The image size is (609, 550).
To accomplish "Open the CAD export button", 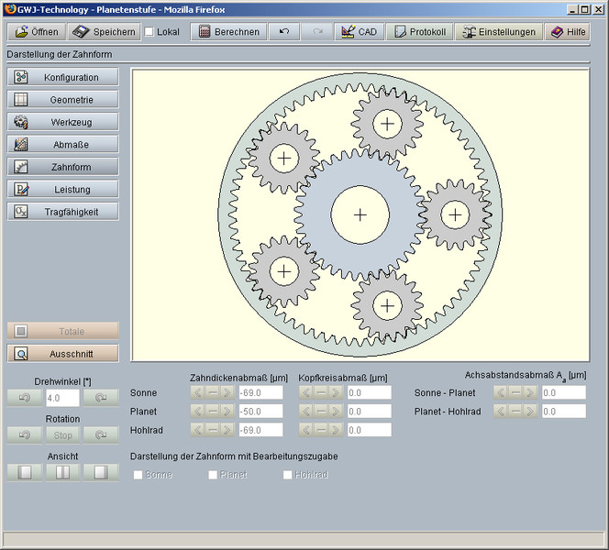I will pos(359,32).
